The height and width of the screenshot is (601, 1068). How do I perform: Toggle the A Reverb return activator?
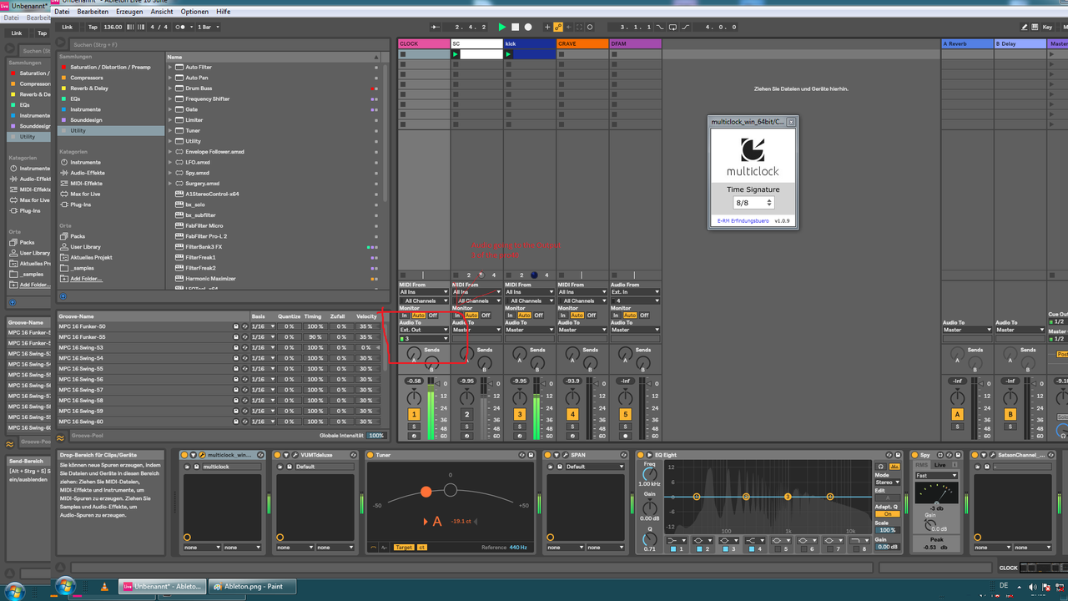957,415
